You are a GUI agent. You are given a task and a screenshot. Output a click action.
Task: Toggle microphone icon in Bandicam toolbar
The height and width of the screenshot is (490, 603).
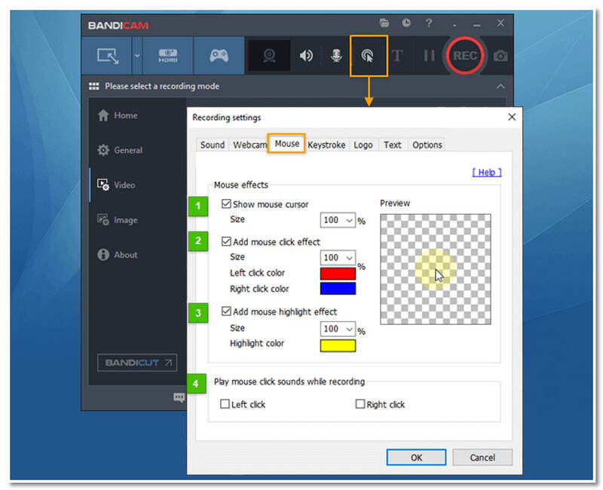coord(336,56)
